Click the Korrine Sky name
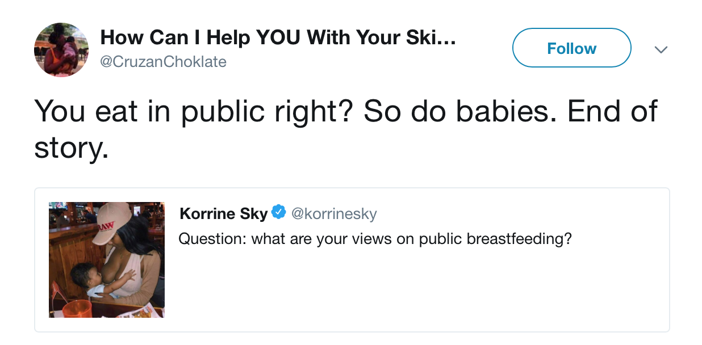Screen dimensions: 702x345 pos(223,213)
